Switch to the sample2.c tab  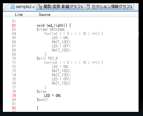click(23, 7)
